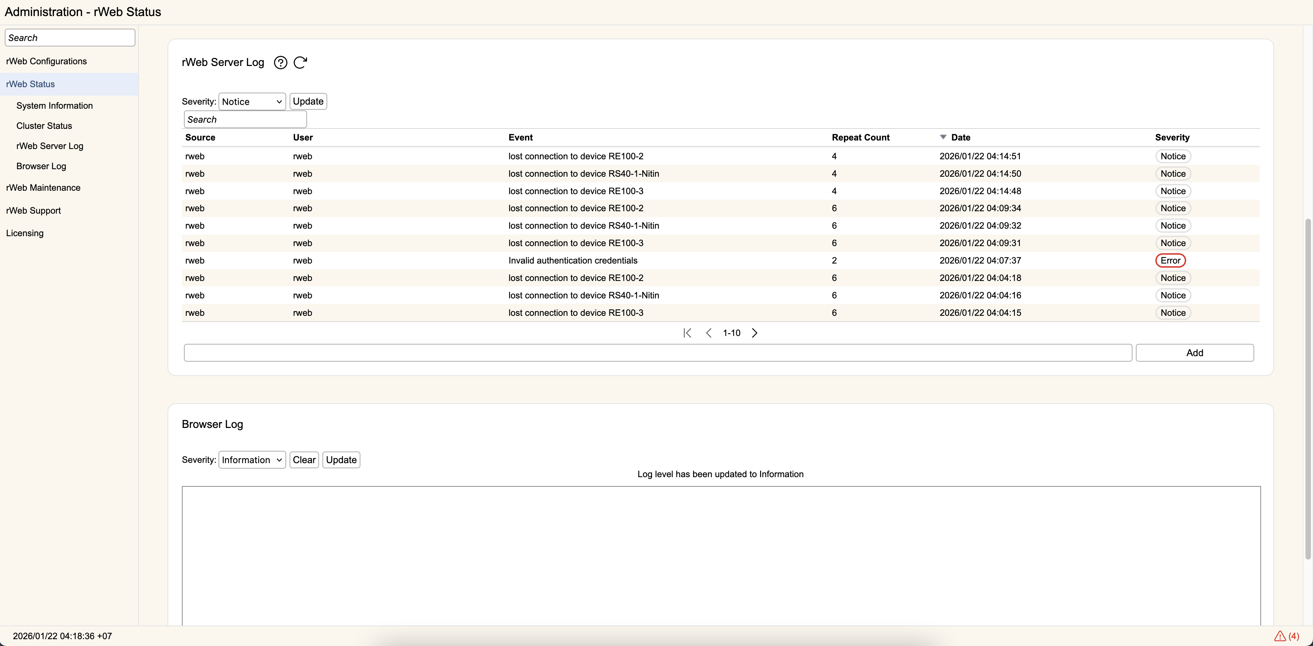Sort the table by Source column header

[200, 137]
